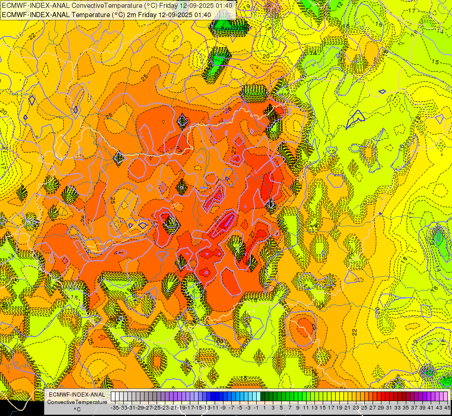This screenshot has height=416, width=452.
Task: Click the 33 value in the color legend
Action: pyautogui.click(x=398, y=408)
